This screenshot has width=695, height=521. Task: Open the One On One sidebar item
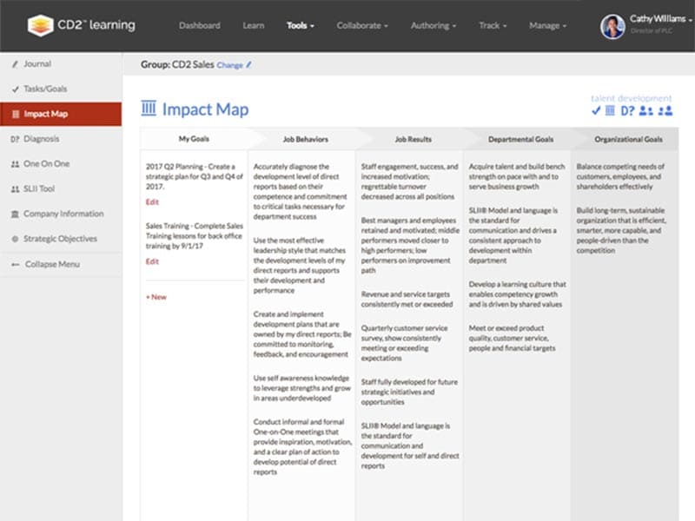[46, 163]
